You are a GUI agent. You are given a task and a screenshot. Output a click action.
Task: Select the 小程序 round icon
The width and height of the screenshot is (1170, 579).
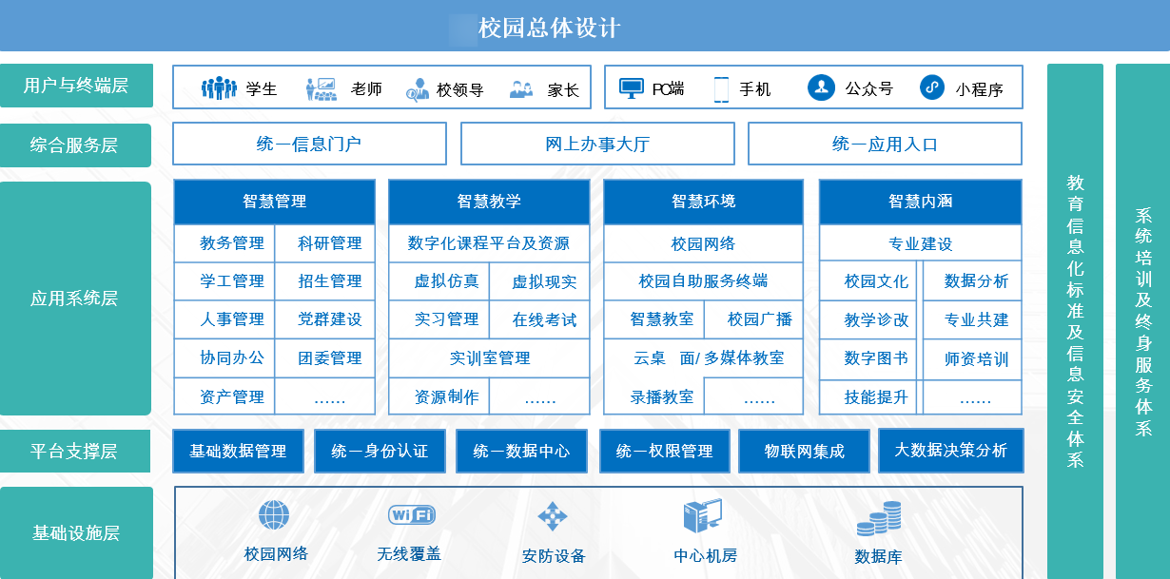tap(932, 87)
